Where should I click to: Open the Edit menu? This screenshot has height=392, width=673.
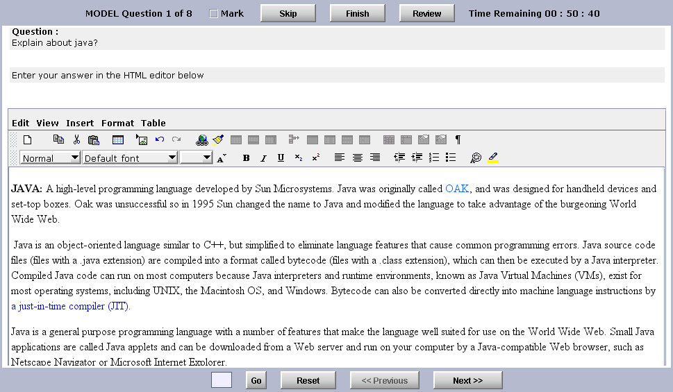coord(21,123)
